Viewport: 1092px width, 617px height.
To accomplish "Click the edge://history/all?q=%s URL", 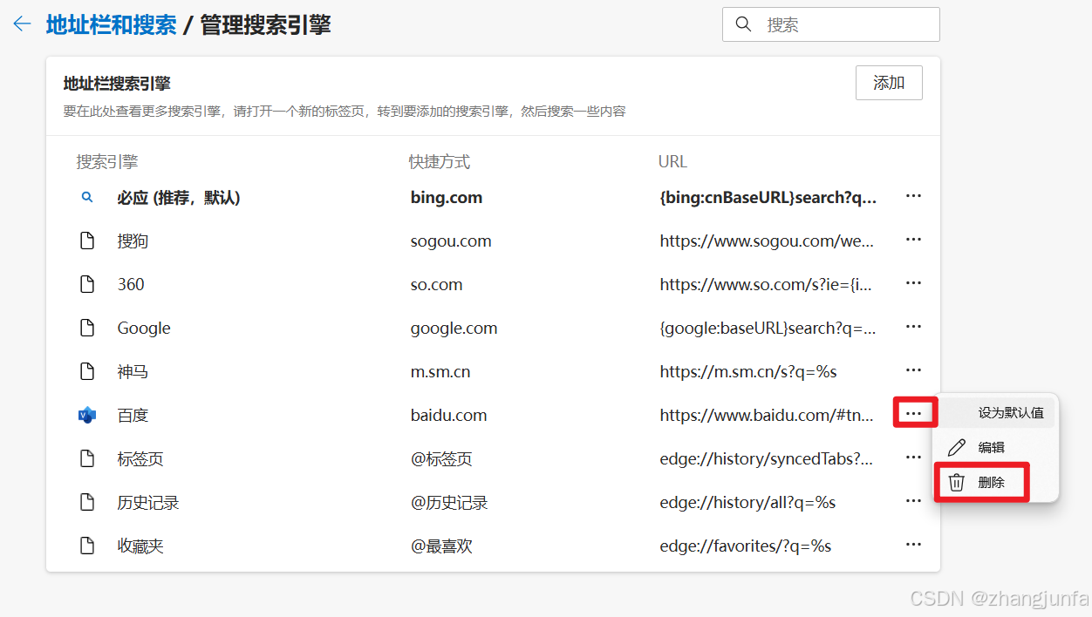I will (x=747, y=503).
